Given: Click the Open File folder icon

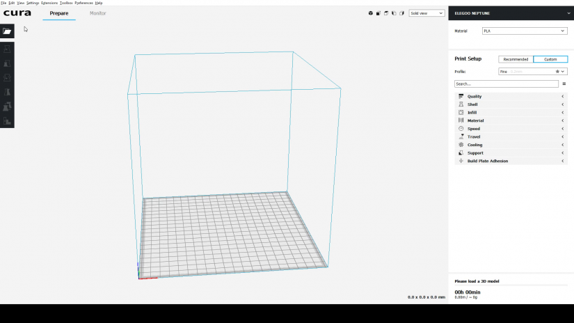Looking at the screenshot, I should (x=7, y=31).
